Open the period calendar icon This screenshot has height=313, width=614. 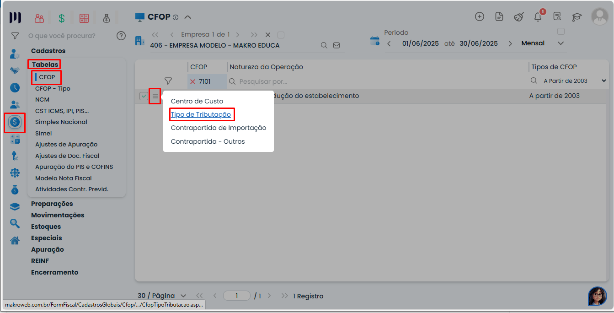pos(375,41)
